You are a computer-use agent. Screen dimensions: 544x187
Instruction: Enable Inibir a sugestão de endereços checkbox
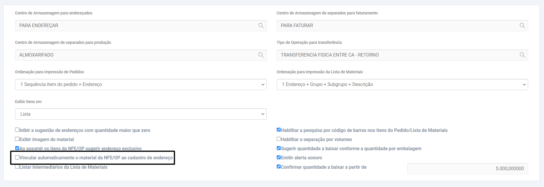click(x=17, y=130)
